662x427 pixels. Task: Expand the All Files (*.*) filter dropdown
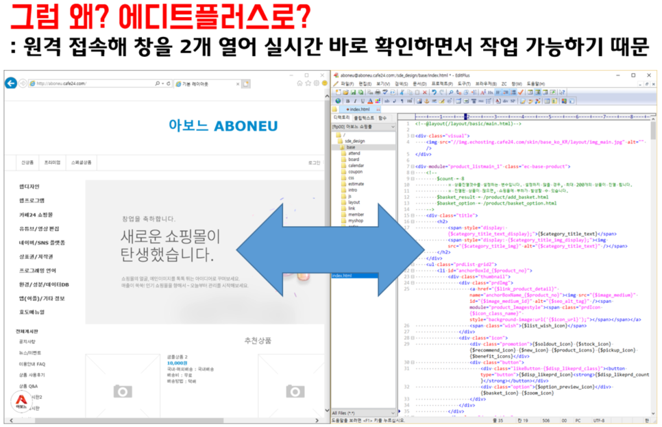[393, 413]
